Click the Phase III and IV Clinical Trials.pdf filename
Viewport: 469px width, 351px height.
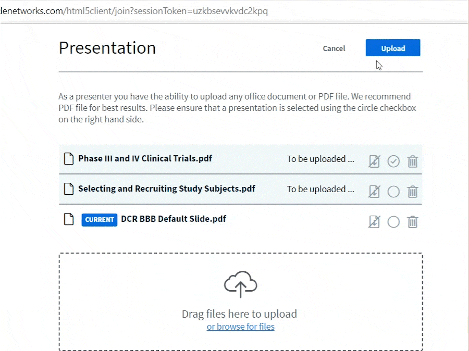(145, 158)
